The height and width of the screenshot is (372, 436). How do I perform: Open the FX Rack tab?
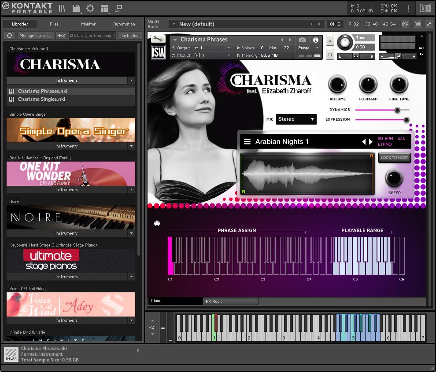[231, 302]
